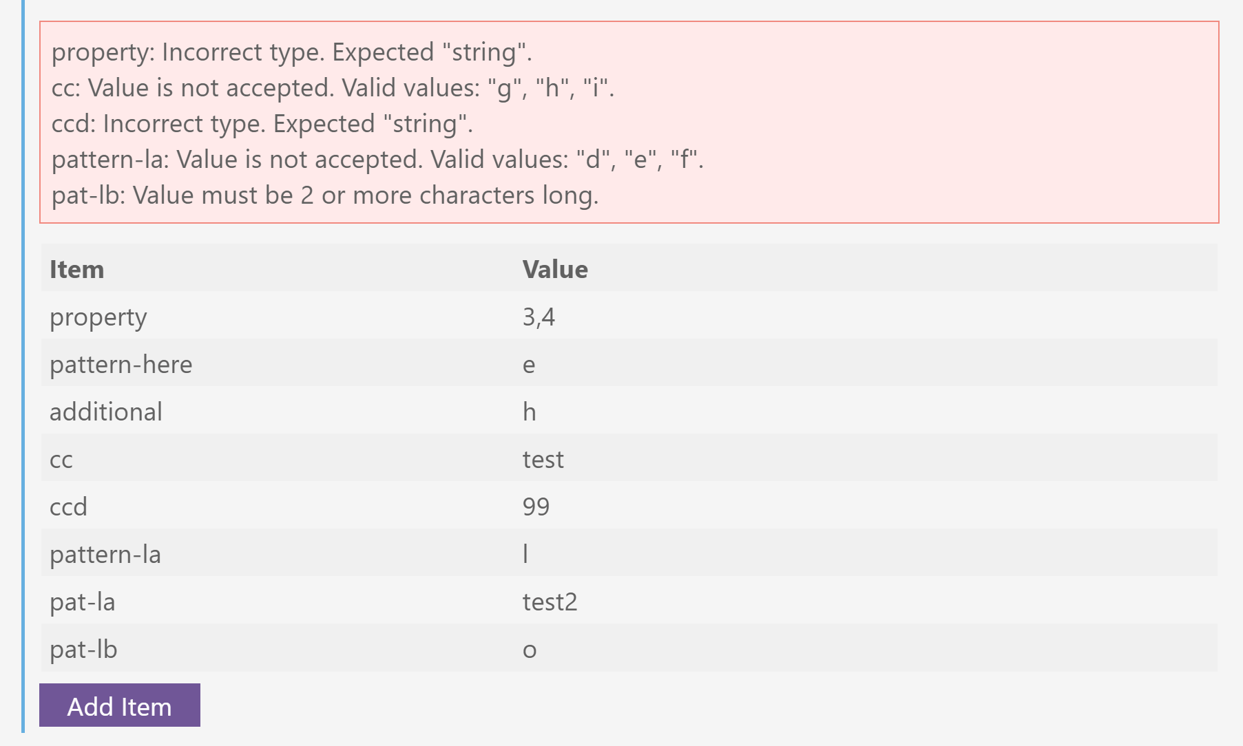The height and width of the screenshot is (746, 1243).
Task: Select the pat-lb row
Action: pos(83,649)
